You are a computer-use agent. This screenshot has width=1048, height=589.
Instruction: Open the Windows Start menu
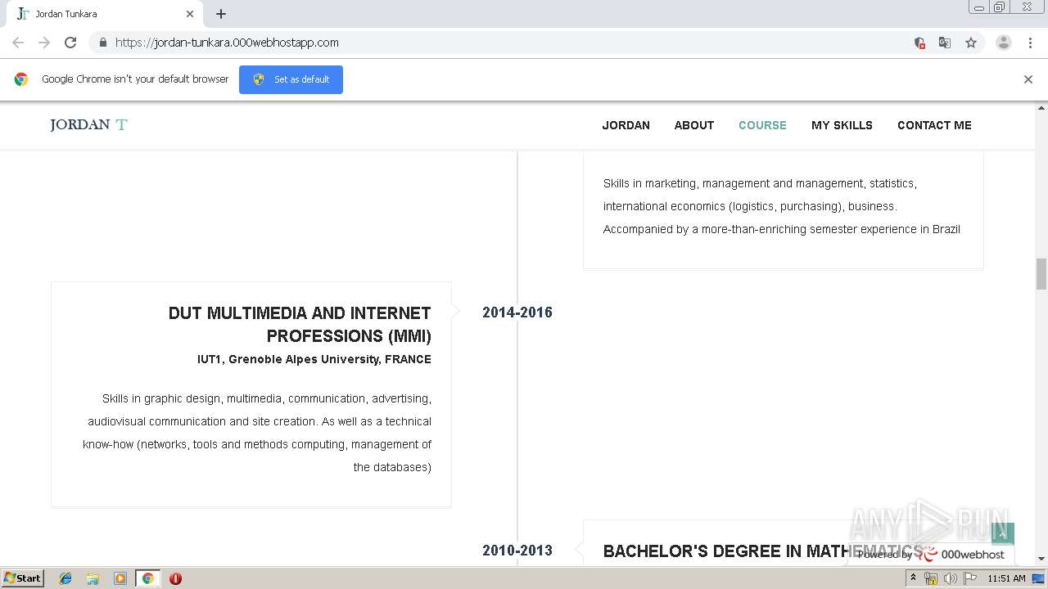pos(22,578)
